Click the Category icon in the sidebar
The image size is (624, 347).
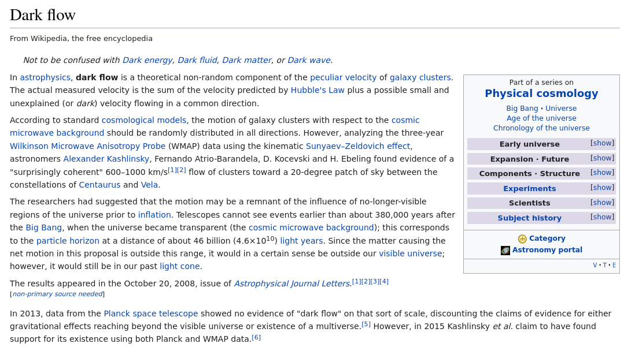click(522, 238)
